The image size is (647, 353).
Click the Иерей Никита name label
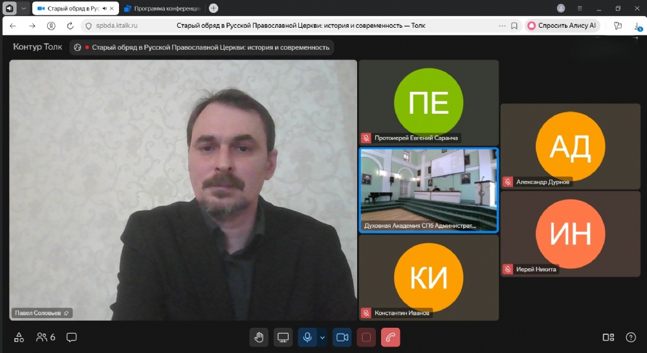(x=536, y=270)
